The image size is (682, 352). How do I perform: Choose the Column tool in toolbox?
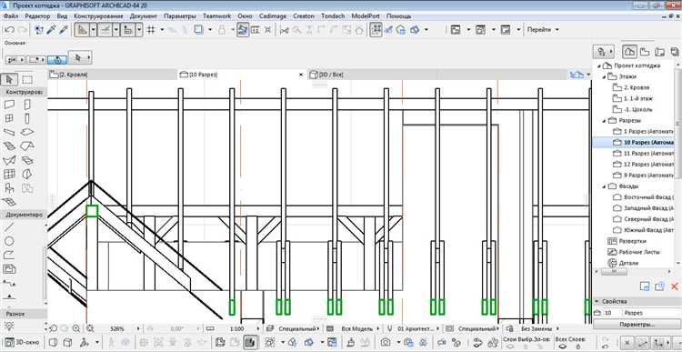pyautogui.click(x=27, y=118)
